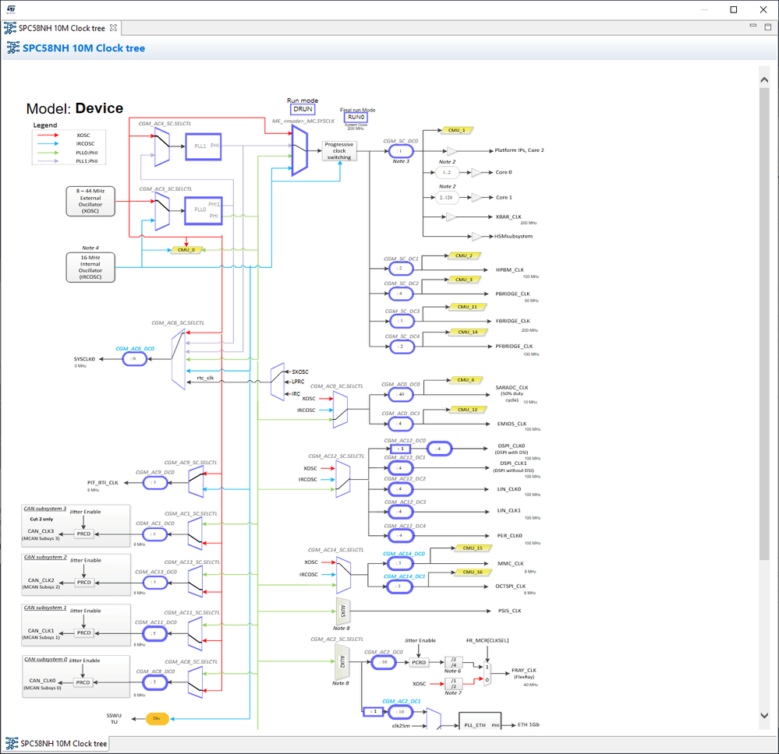Screen dimensions: 779x754
Task: Click the scrollbar down arrow
Action: (764, 716)
